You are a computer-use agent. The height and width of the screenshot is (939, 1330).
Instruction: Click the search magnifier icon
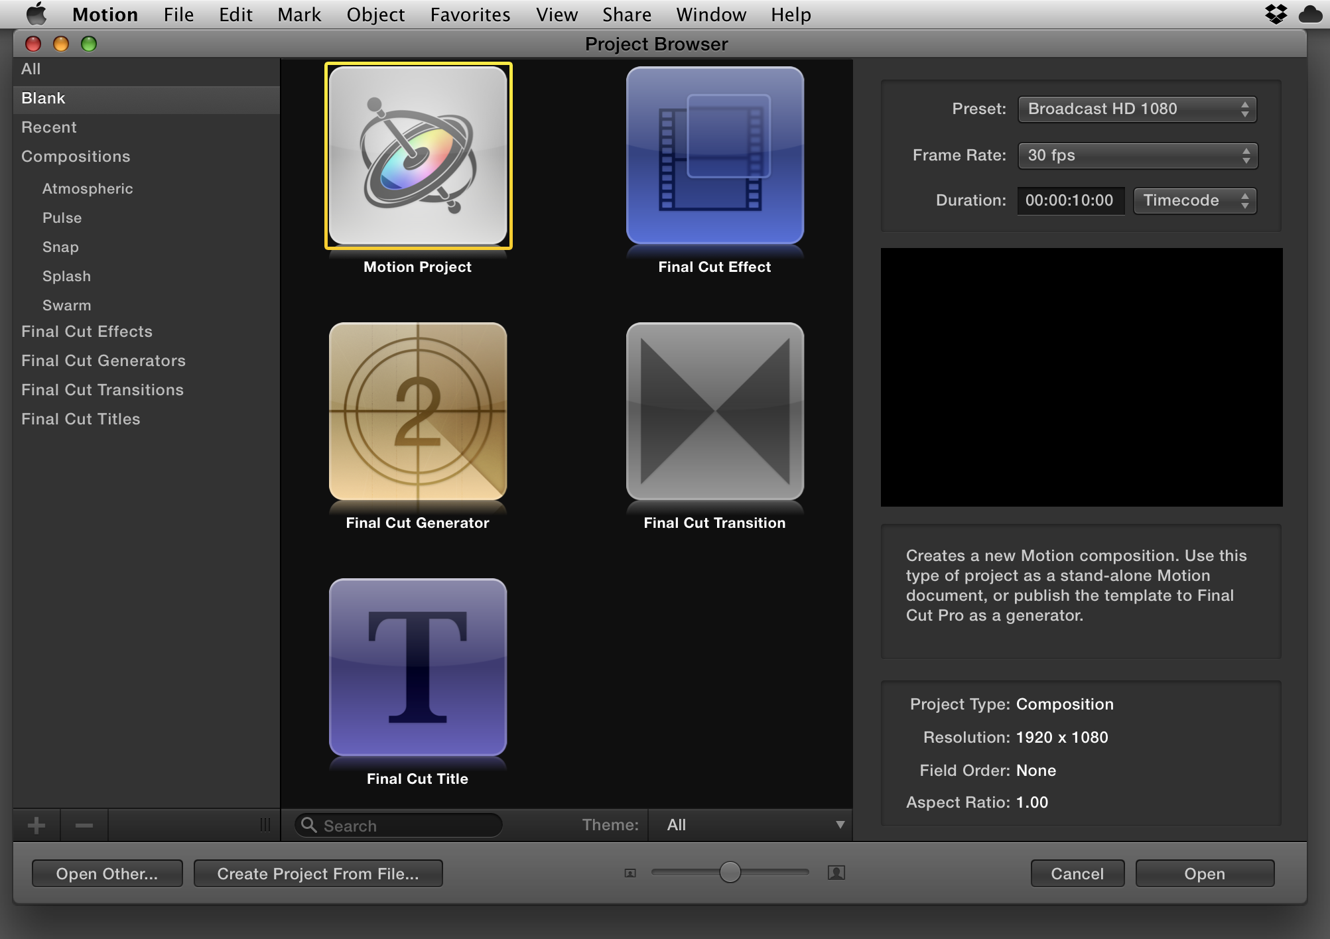tap(308, 825)
